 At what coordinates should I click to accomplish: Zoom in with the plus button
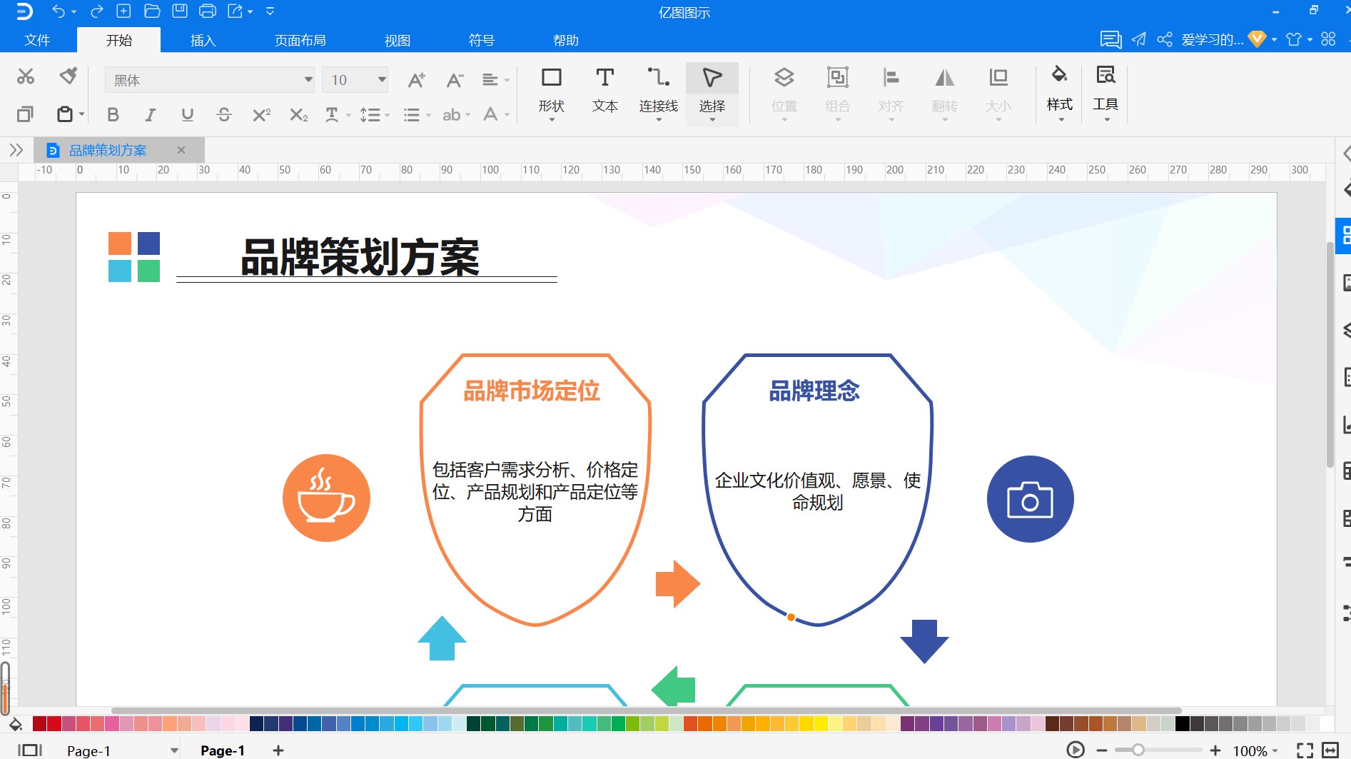click(1215, 750)
